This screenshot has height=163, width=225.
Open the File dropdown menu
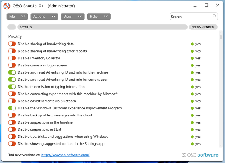(18, 17)
